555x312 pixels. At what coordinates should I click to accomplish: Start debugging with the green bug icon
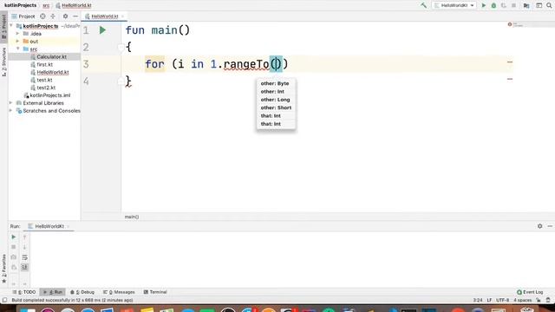(x=493, y=5)
